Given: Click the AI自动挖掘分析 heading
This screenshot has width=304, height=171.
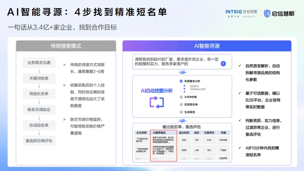Looking at the screenshot, I should (157, 91).
